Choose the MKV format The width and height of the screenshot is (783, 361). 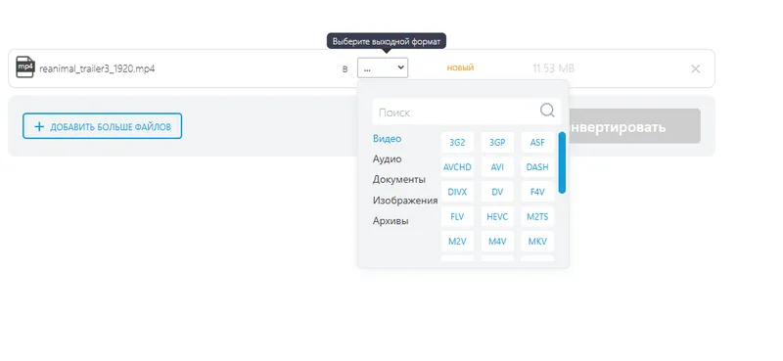[x=537, y=242]
